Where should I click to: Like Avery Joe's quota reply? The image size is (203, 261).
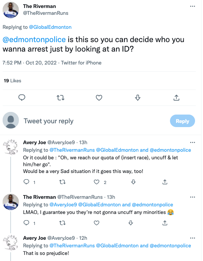97,182
